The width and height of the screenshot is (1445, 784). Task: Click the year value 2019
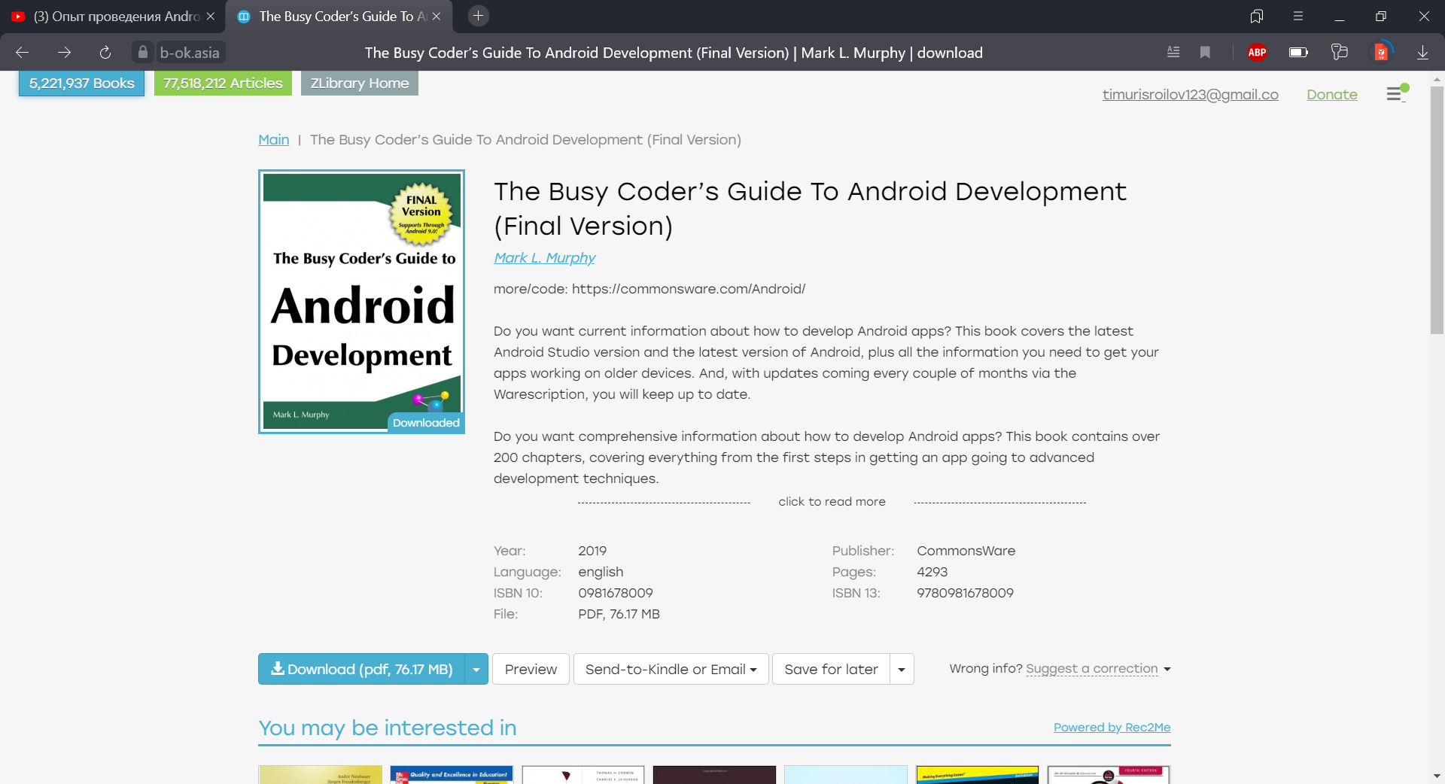coord(592,551)
